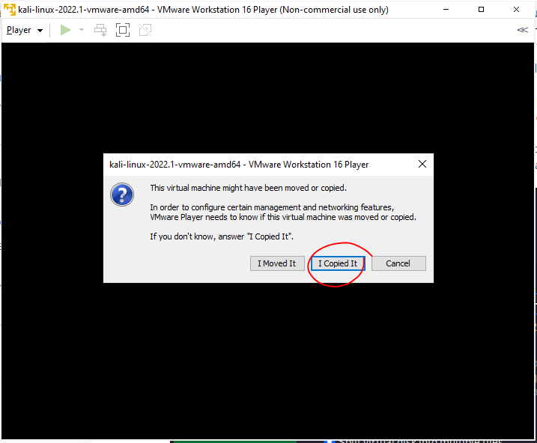537x443 pixels.
Task: Expand the power options dropdown arrow
Action: [82, 30]
